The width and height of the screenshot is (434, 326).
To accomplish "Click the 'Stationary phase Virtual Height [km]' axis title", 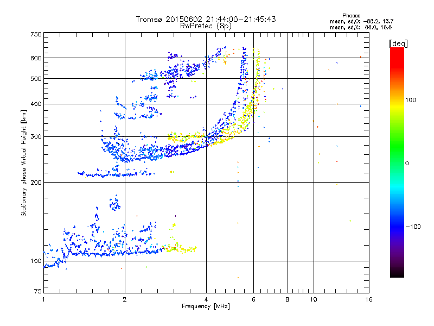I will (24, 163).
